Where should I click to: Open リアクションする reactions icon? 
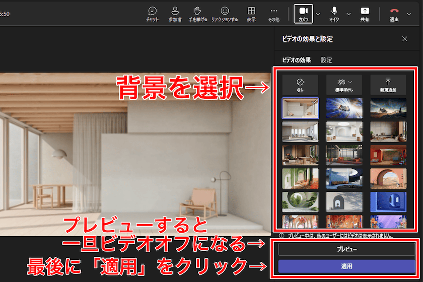[x=225, y=14]
